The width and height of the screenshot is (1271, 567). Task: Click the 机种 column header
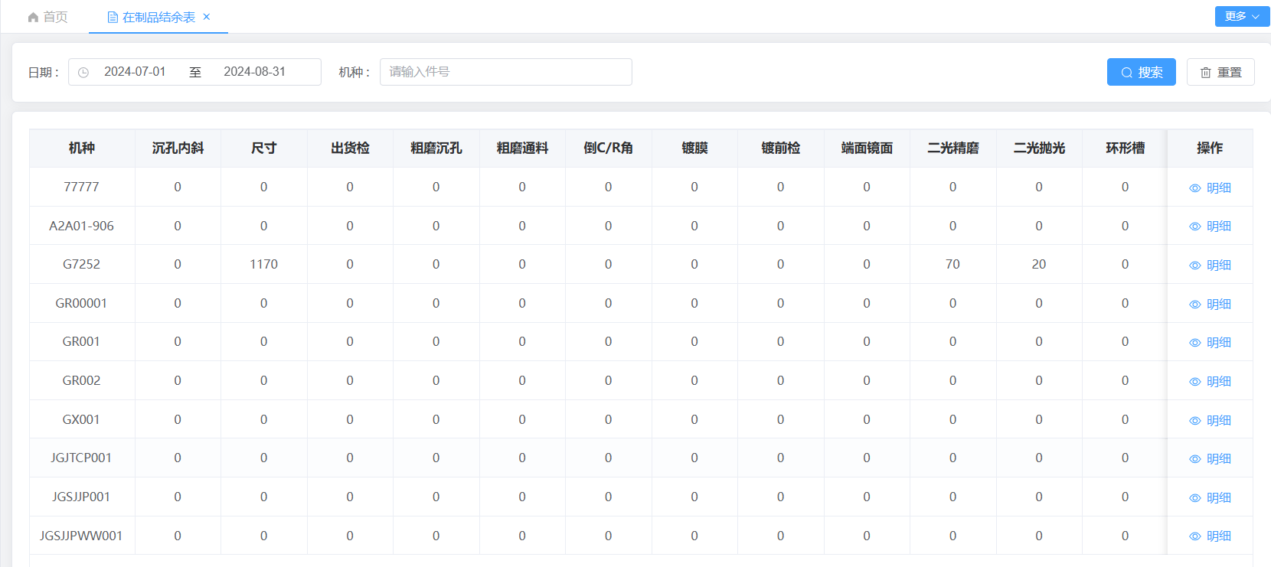[x=82, y=148]
